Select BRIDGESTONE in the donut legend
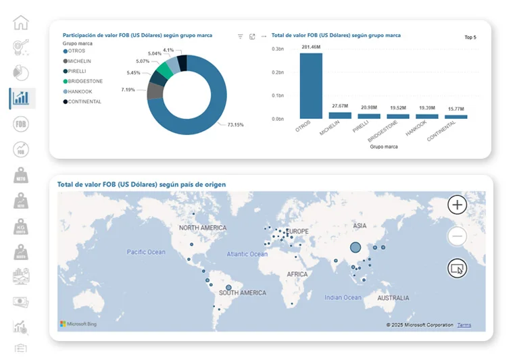515x362 pixels. [x=82, y=82]
